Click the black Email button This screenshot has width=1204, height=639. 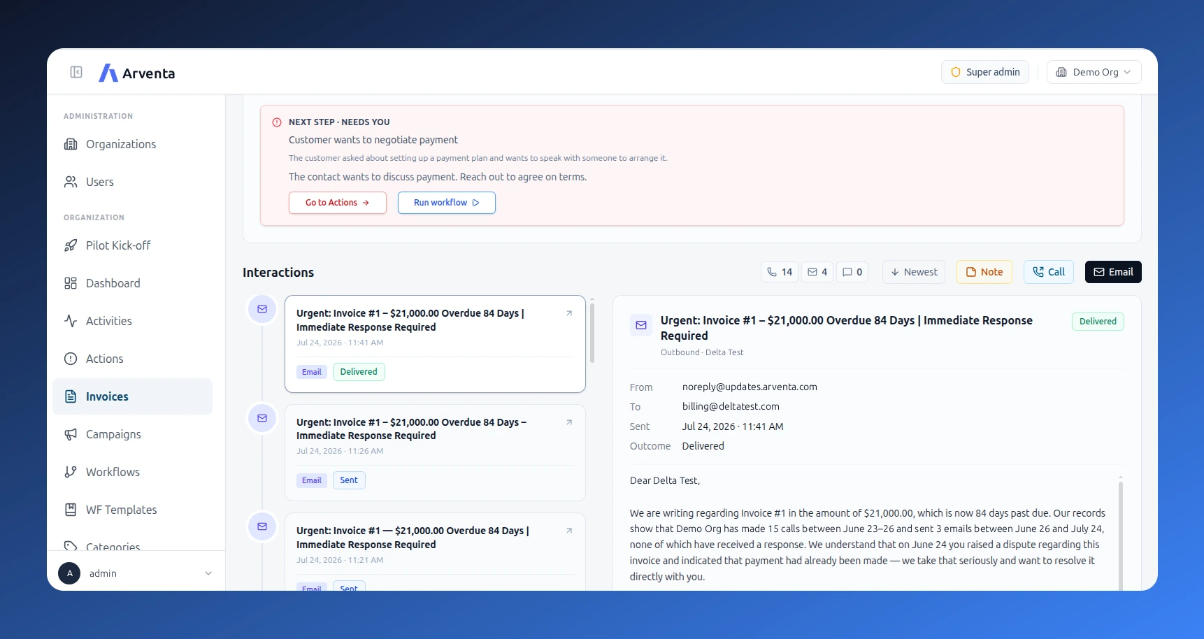tap(1113, 272)
